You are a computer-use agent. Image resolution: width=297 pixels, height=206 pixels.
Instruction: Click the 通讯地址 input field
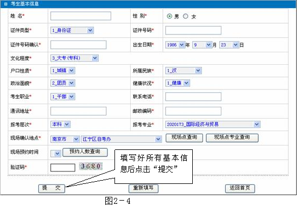(x=78, y=111)
